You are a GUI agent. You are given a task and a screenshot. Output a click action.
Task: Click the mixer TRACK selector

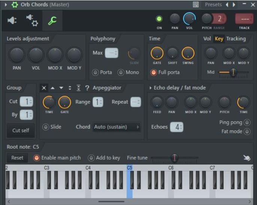point(244,19)
